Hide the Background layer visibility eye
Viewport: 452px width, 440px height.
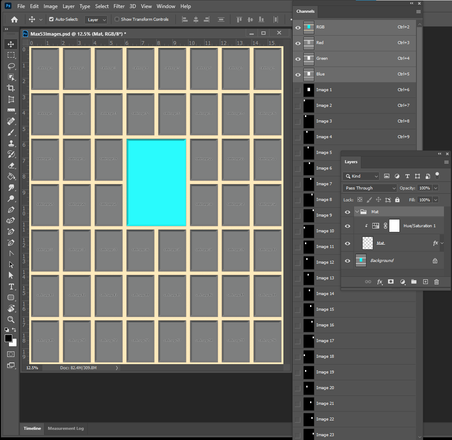coord(347,261)
